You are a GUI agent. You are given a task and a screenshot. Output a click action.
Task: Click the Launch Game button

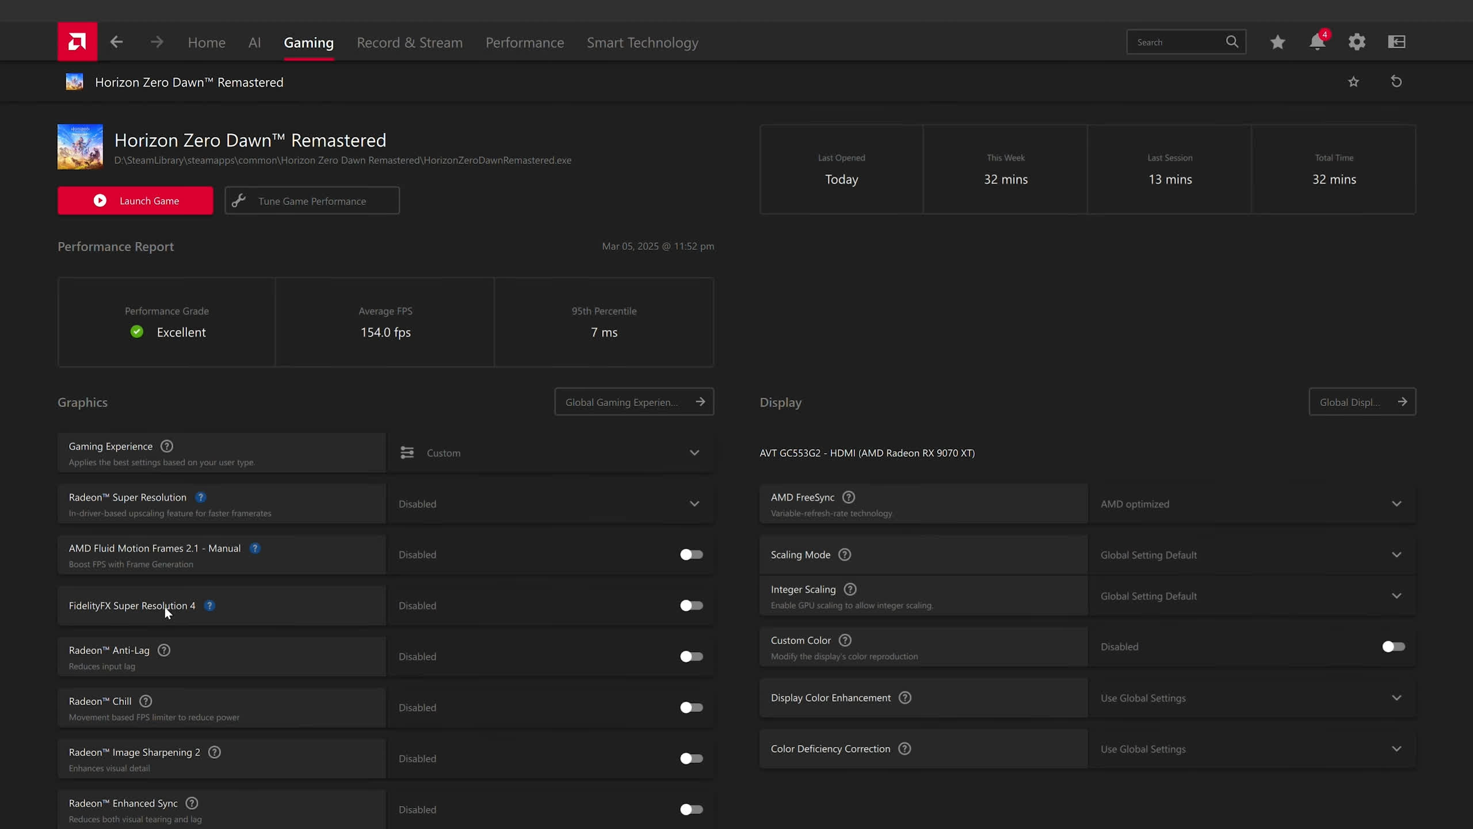pos(135,200)
